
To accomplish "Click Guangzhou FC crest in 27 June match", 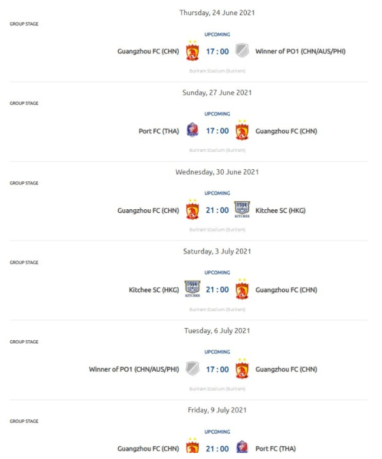I will (242, 130).
